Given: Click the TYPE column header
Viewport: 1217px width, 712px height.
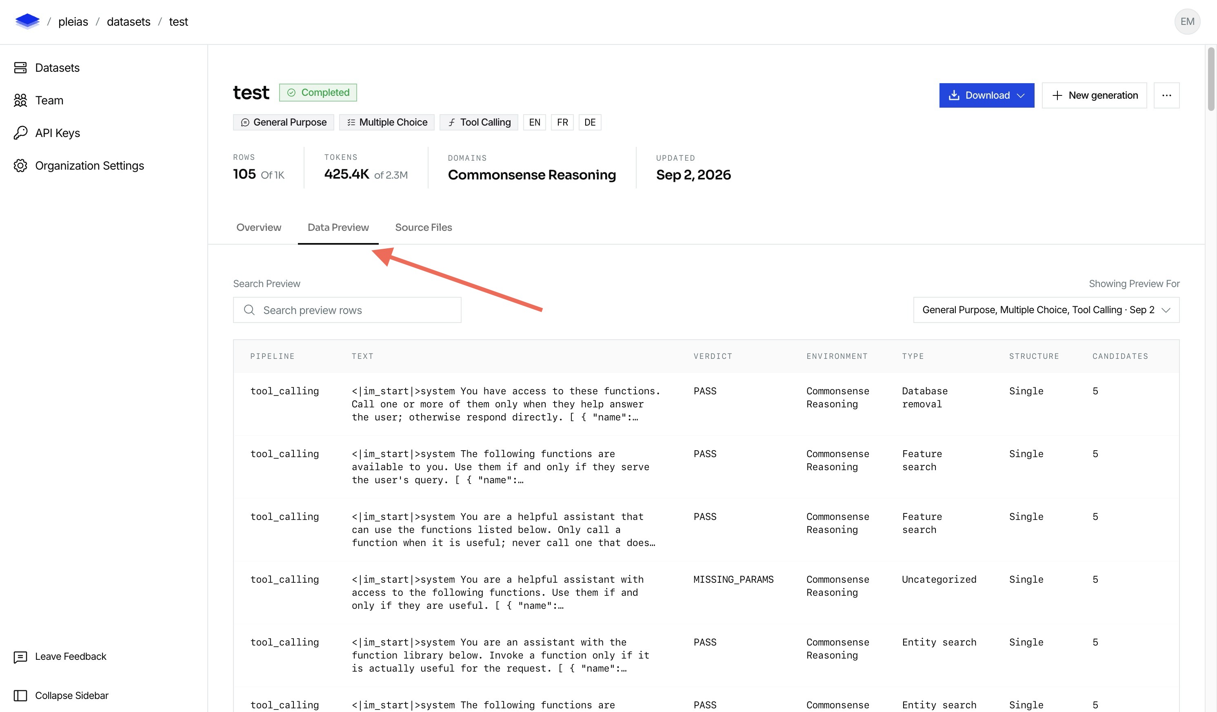Looking at the screenshot, I should pyautogui.click(x=913, y=356).
